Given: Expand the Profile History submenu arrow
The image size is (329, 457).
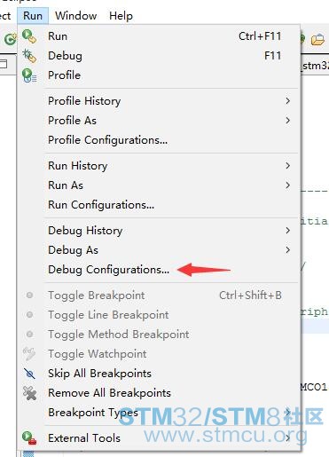Looking at the screenshot, I should point(287,101).
